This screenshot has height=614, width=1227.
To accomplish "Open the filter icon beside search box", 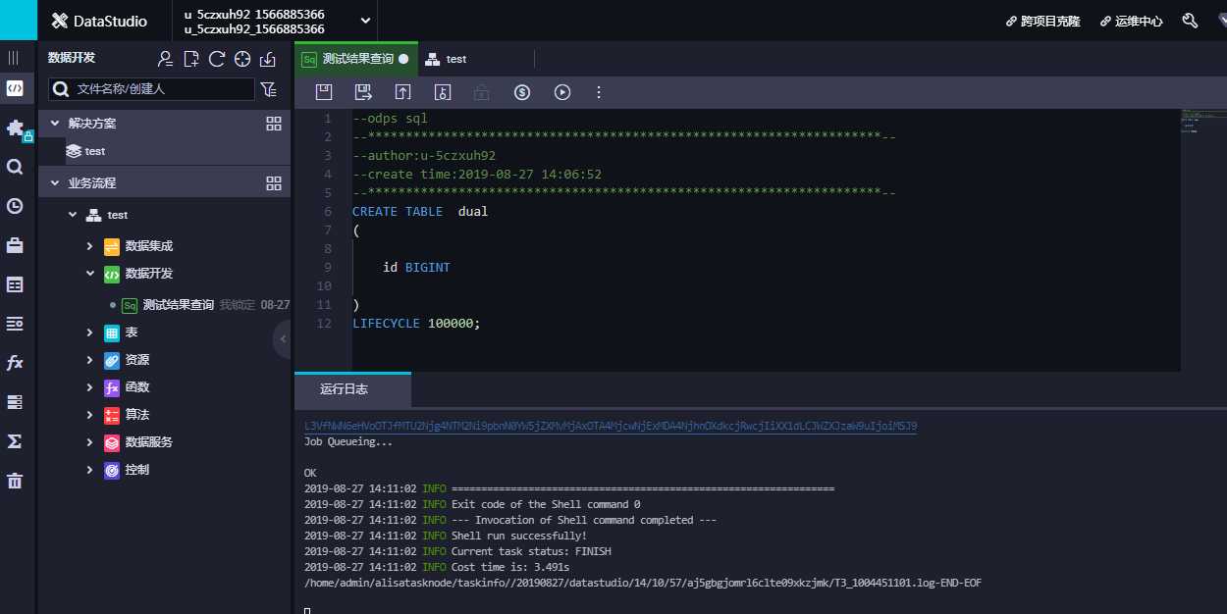I will (x=269, y=89).
